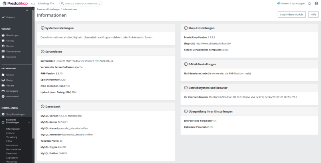Open the user profile avatar menu
Image resolution: width=321 pixels, height=163 pixels.
[x=316, y=3]
